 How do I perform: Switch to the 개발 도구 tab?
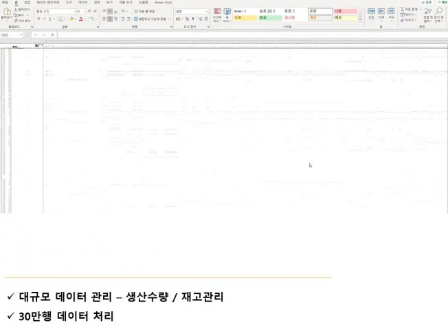(126, 2)
